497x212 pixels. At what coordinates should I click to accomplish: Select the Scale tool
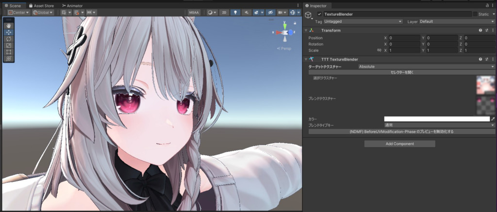pos(9,46)
